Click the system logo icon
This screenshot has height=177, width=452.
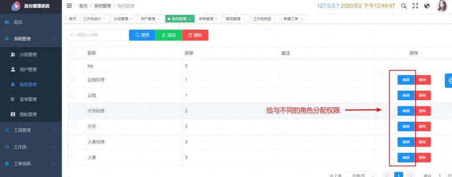coord(16,6)
